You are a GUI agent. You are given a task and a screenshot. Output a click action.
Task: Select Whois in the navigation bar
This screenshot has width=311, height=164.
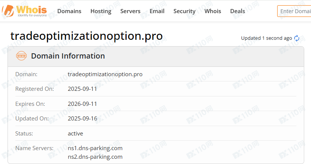point(213,11)
